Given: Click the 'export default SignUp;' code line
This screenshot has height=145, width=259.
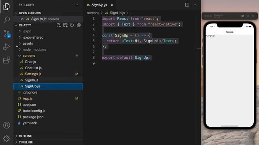Looking at the screenshot, I should pyautogui.click(x=126, y=58).
